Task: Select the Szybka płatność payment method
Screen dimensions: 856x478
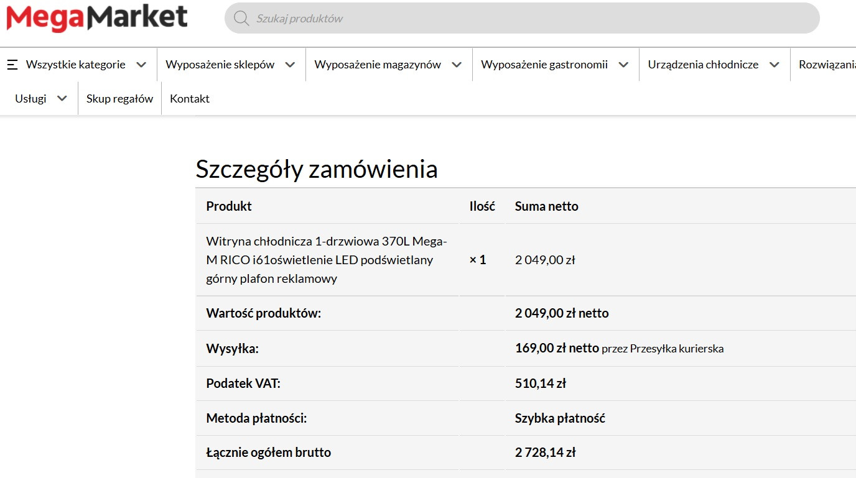Action: 560,418
